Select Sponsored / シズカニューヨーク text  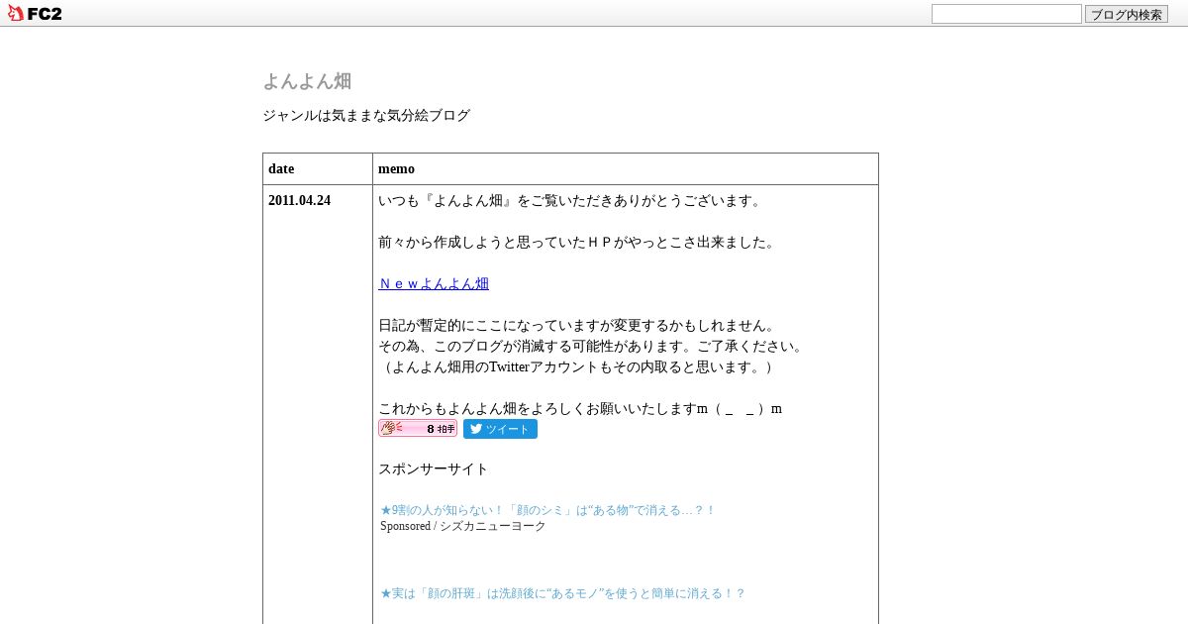click(x=463, y=526)
